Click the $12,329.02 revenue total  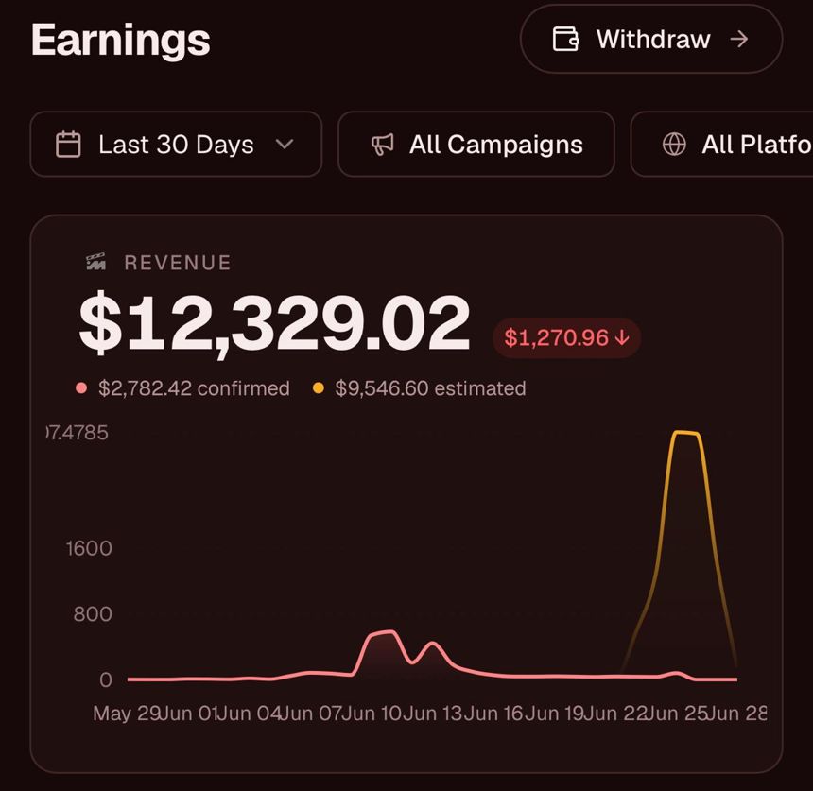point(274,324)
